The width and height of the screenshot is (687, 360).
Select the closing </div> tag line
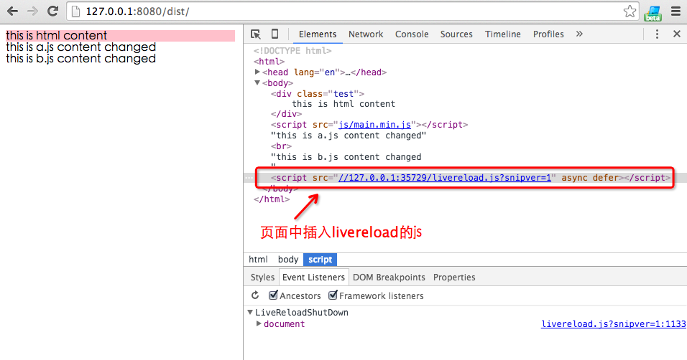click(x=286, y=114)
